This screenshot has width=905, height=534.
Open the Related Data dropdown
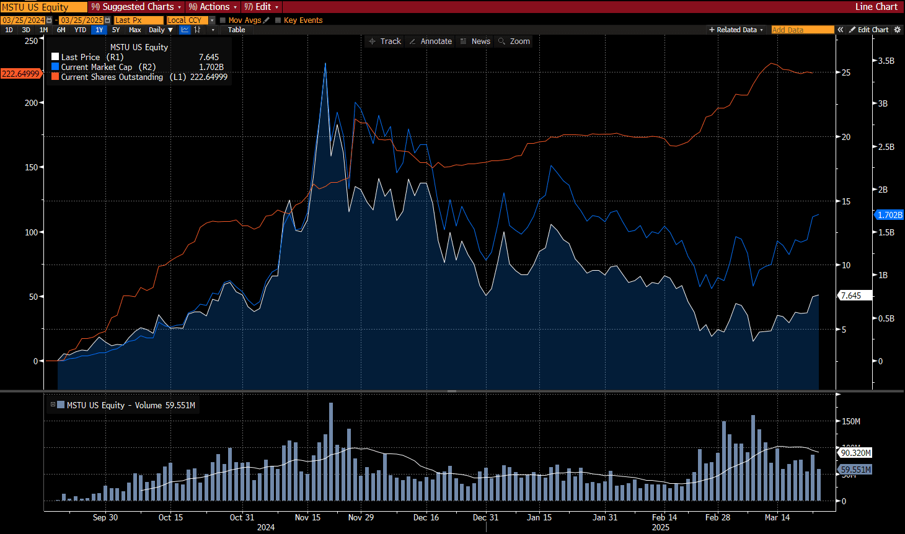736,30
